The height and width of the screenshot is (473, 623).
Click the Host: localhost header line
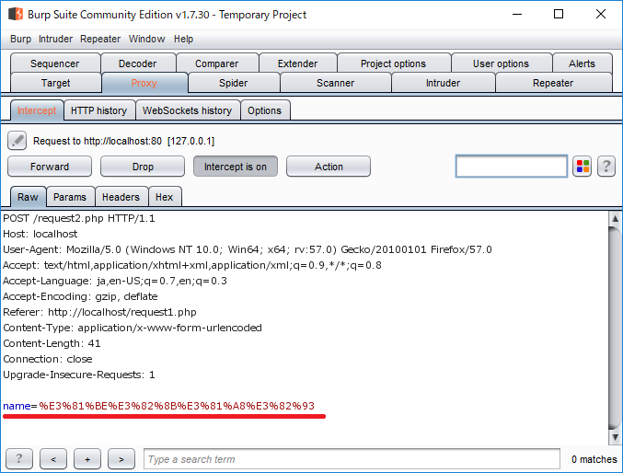point(40,234)
